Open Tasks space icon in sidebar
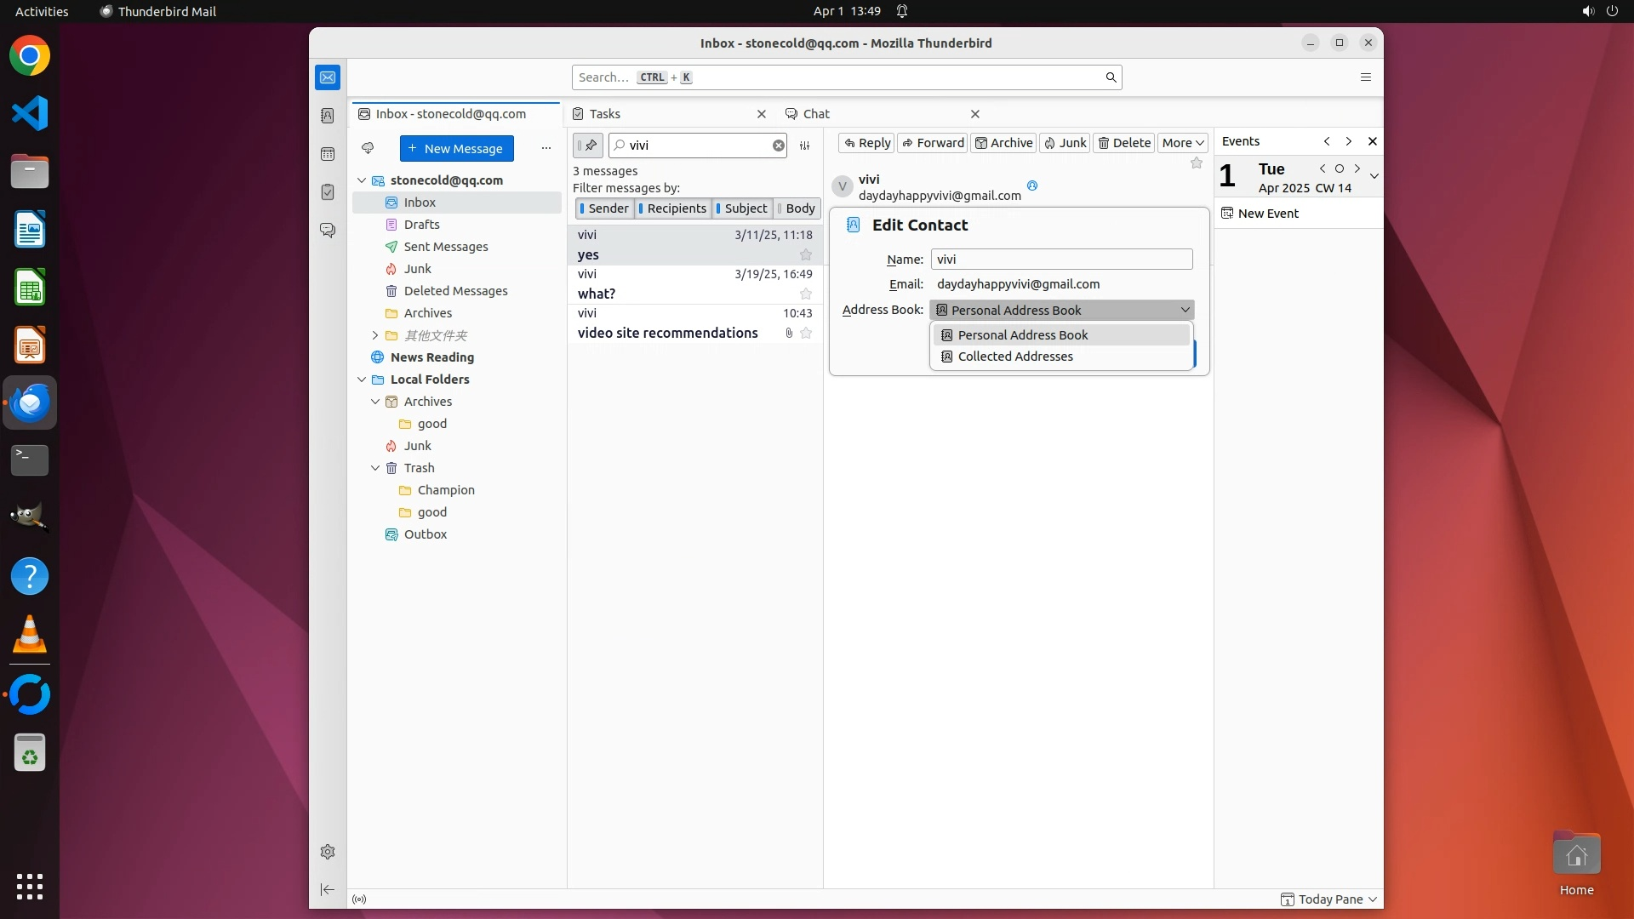This screenshot has height=919, width=1634. click(328, 192)
